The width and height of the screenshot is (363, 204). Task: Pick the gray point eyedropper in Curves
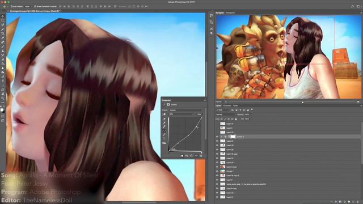[164, 123]
